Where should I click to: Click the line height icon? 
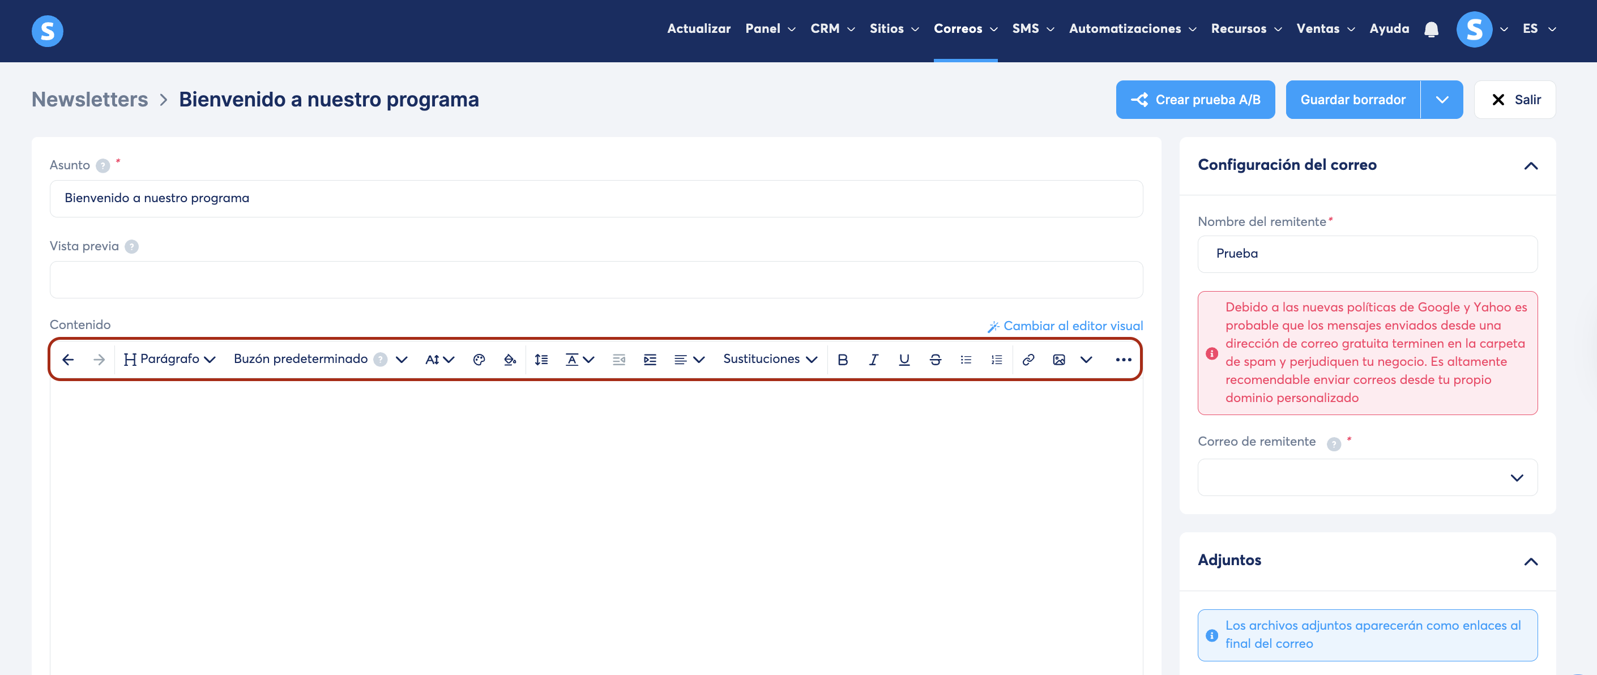[x=541, y=360]
